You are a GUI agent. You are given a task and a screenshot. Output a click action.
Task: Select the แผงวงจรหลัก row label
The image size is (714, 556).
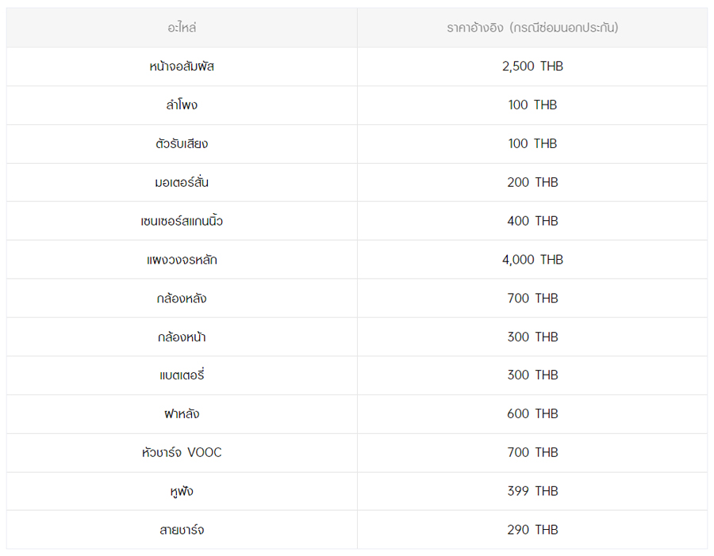(x=182, y=260)
